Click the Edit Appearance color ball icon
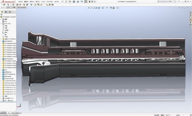 (111, 8)
